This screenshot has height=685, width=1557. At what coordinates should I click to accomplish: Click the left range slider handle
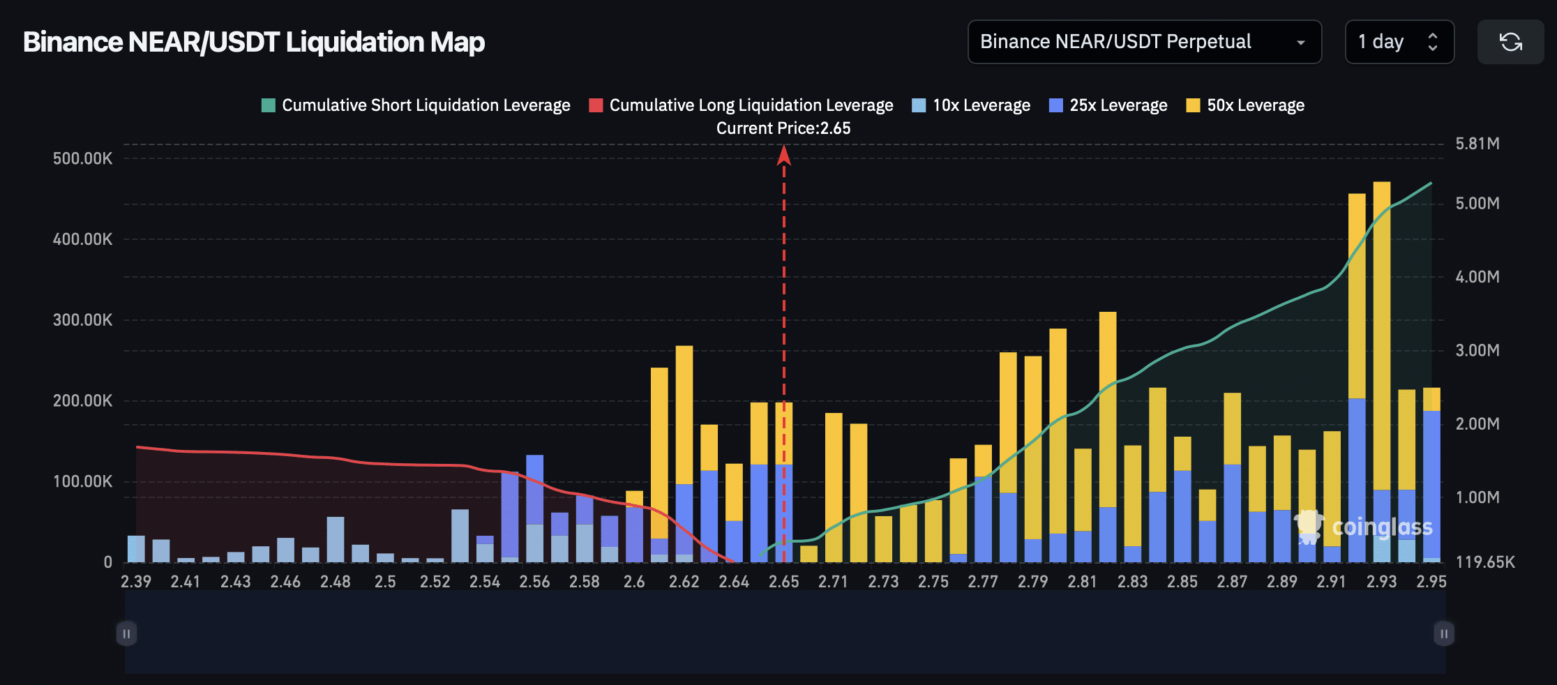click(x=126, y=633)
